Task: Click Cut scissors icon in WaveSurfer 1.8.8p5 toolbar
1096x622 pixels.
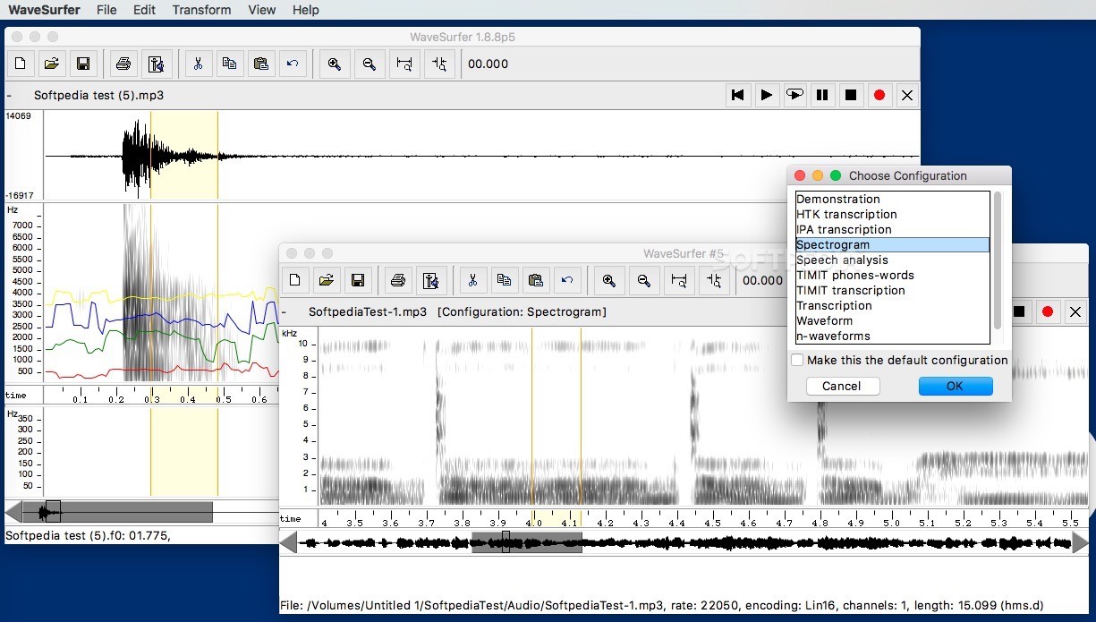Action: point(198,64)
